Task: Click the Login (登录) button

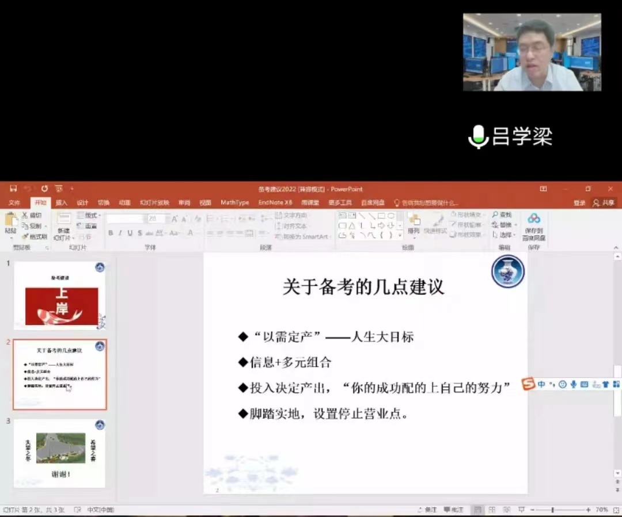Action: click(x=579, y=203)
